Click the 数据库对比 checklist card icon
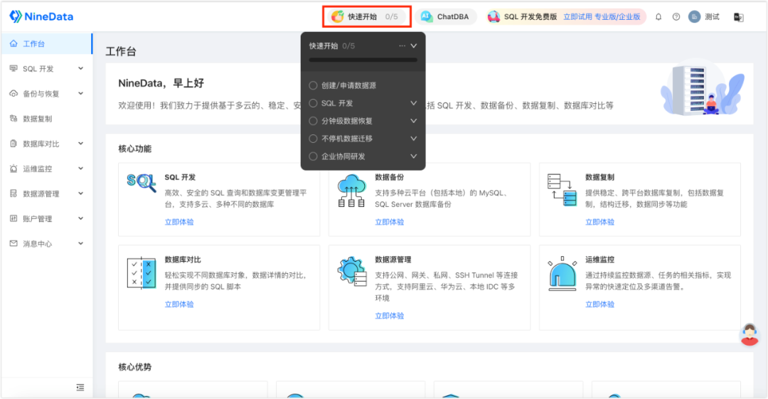Screen dimensions: 768x399 pos(142,272)
